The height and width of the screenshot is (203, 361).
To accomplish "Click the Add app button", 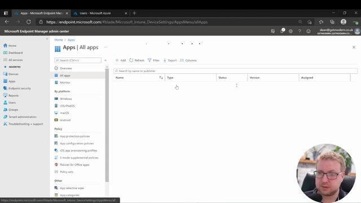I will [121, 60].
